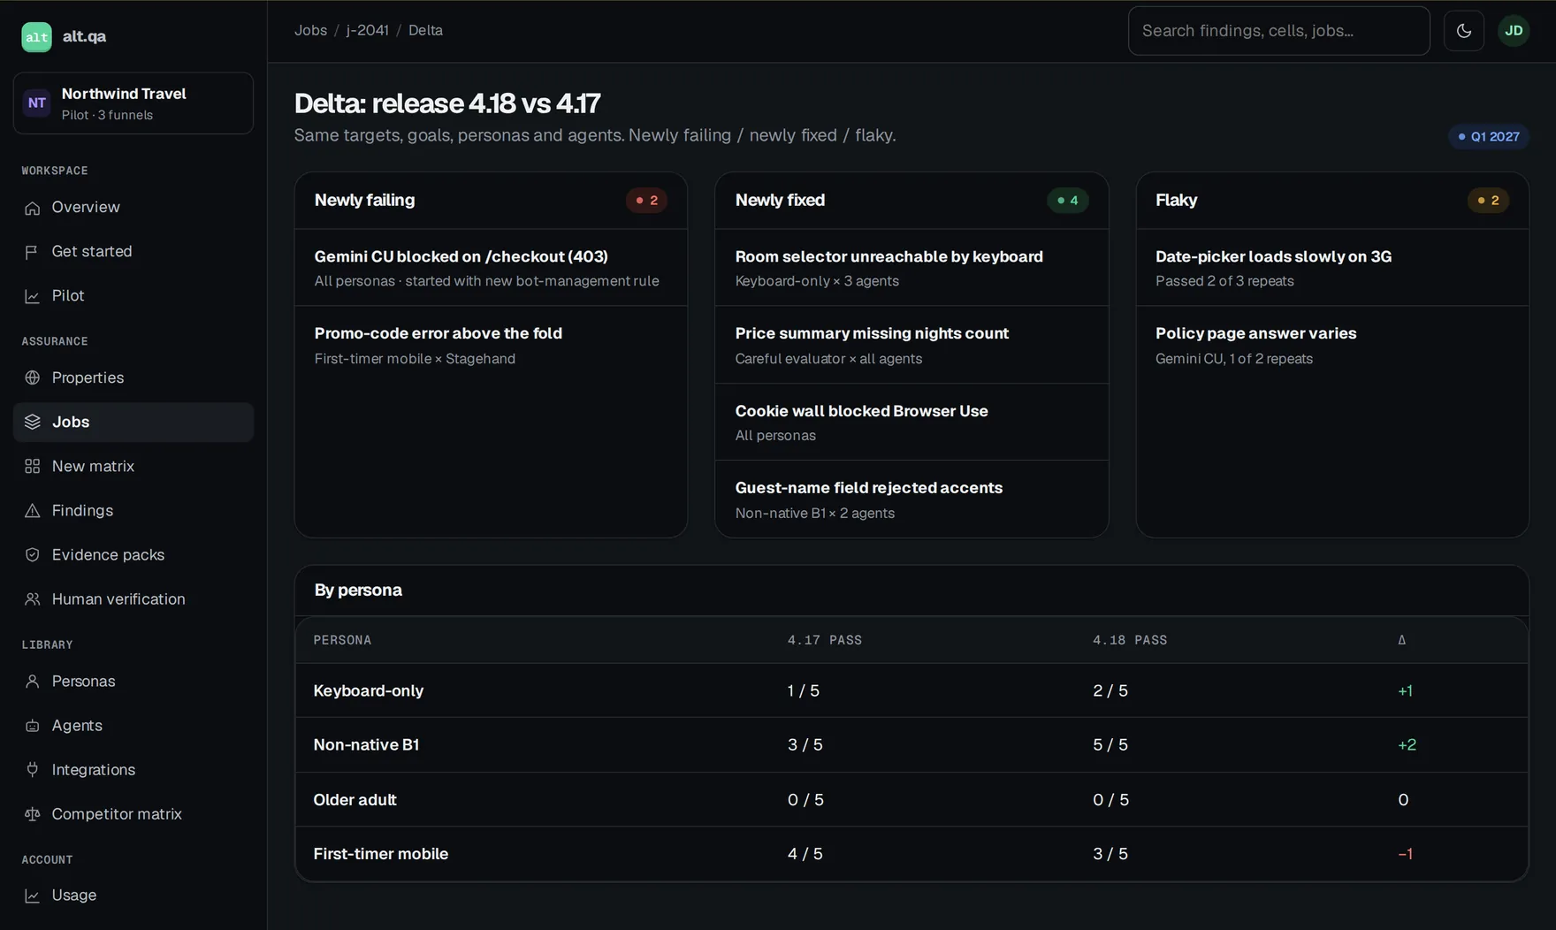Open Findings warning triangle icon
Viewport: 1556px width, 930px height.
pos(33,510)
